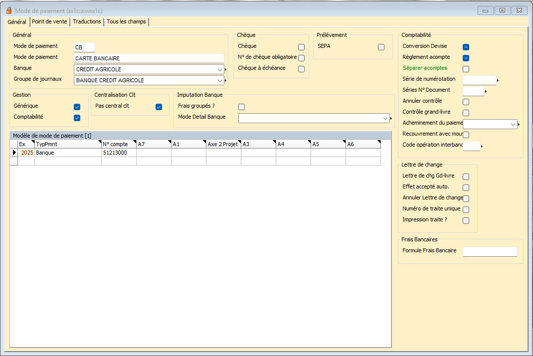Image resolution: width=533 pixels, height=356 pixels.
Task: Toggle the Conversion Devise checkbox
Action: coord(466,47)
